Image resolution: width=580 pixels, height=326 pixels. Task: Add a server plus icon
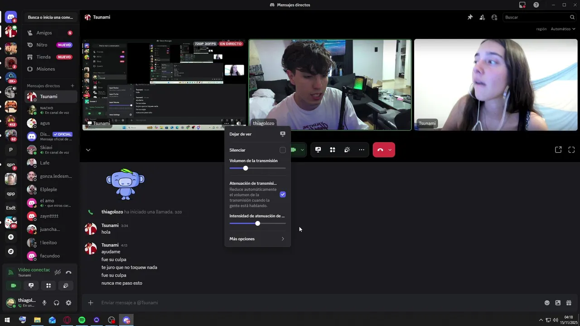[x=11, y=237]
